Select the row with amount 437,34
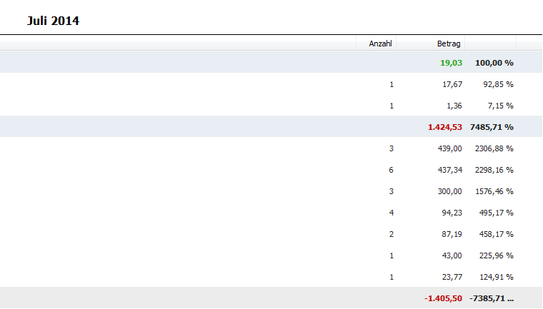 271,170
